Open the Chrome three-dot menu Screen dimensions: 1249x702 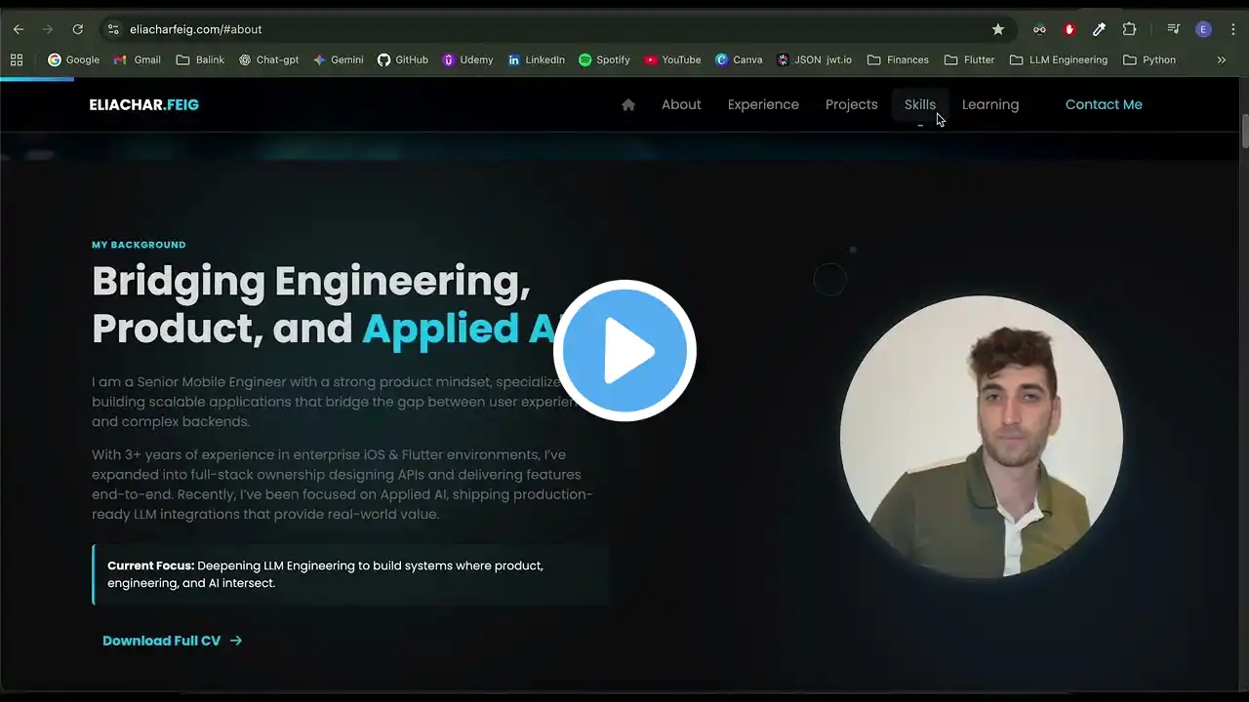[x=1234, y=29]
